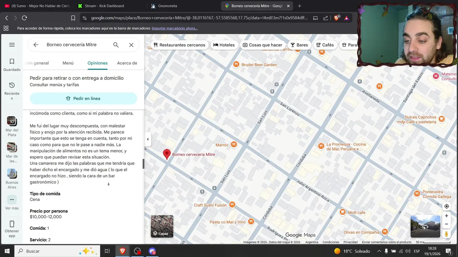Open the Brave icon in the taskbar
Viewport: 458px width, 257px height.
coord(123,251)
